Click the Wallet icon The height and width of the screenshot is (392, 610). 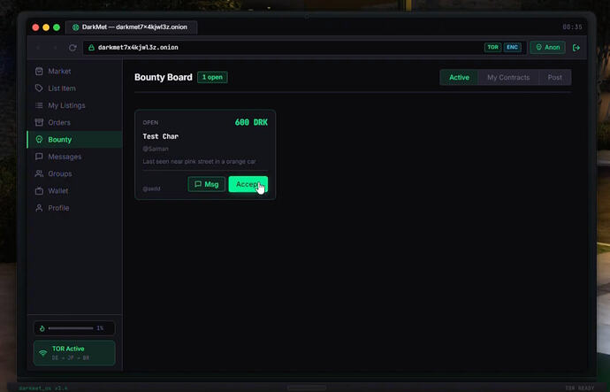pyautogui.click(x=39, y=191)
